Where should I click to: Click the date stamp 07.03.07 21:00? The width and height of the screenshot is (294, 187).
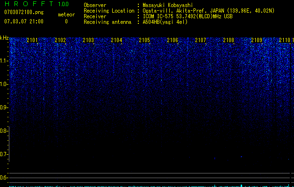(x=24, y=22)
